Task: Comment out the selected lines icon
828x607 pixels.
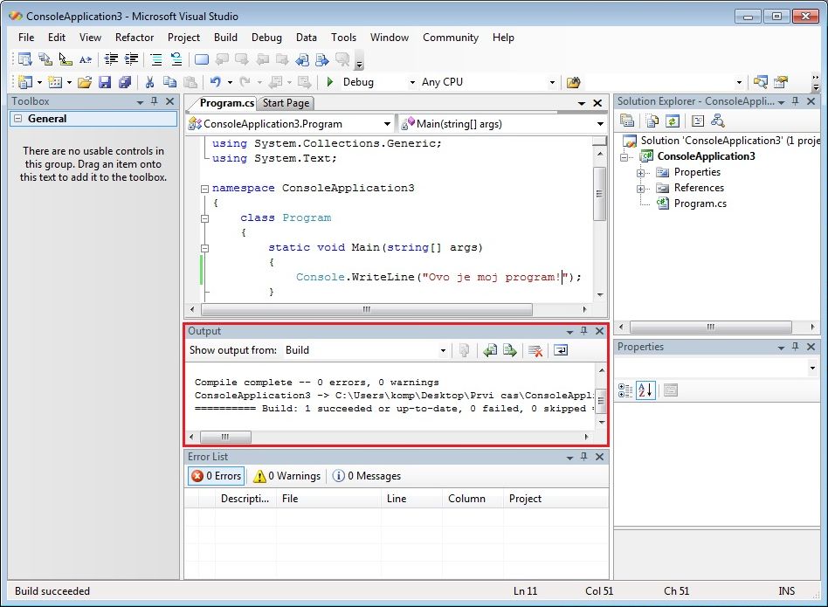Action: pyautogui.click(x=156, y=59)
